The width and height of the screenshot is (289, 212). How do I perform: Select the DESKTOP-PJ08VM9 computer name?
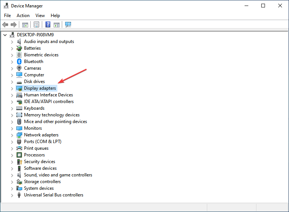pyautogui.click(x=36, y=35)
